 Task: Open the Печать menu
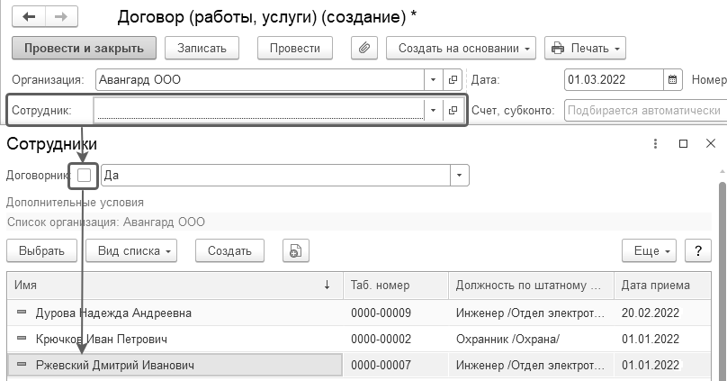[x=585, y=48]
